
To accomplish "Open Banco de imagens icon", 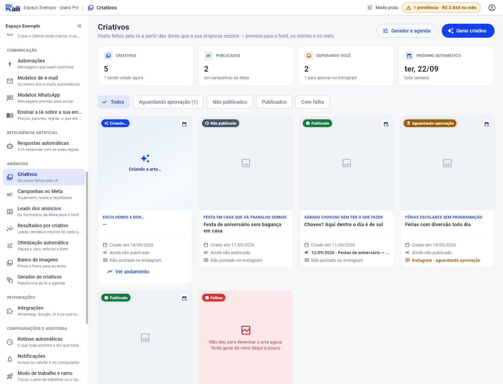I will [10, 263].
